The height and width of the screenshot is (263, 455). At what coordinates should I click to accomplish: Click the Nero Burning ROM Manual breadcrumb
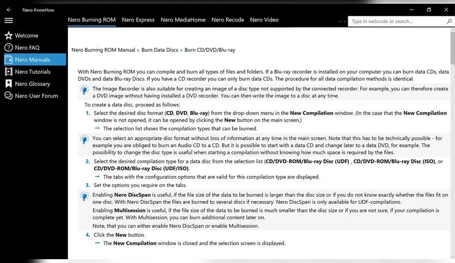pyautogui.click(x=103, y=50)
